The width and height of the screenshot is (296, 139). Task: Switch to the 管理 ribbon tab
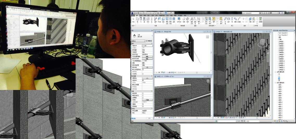(175, 15)
